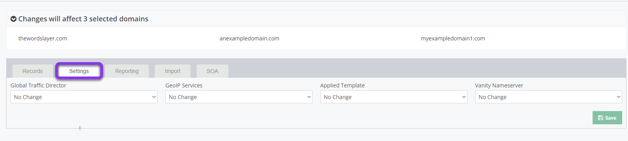Open the Records tab

point(33,71)
